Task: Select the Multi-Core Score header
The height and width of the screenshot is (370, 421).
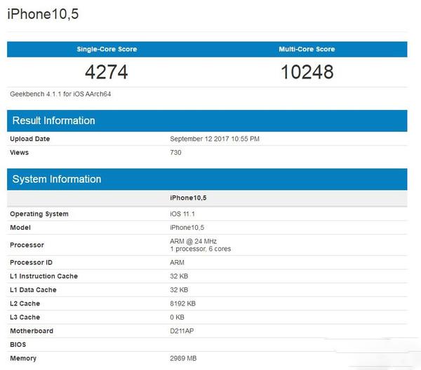Action: (307, 49)
